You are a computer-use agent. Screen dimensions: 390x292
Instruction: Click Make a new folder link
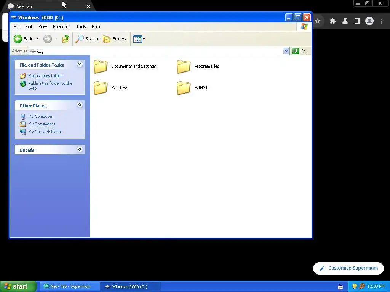pos(45,76)
